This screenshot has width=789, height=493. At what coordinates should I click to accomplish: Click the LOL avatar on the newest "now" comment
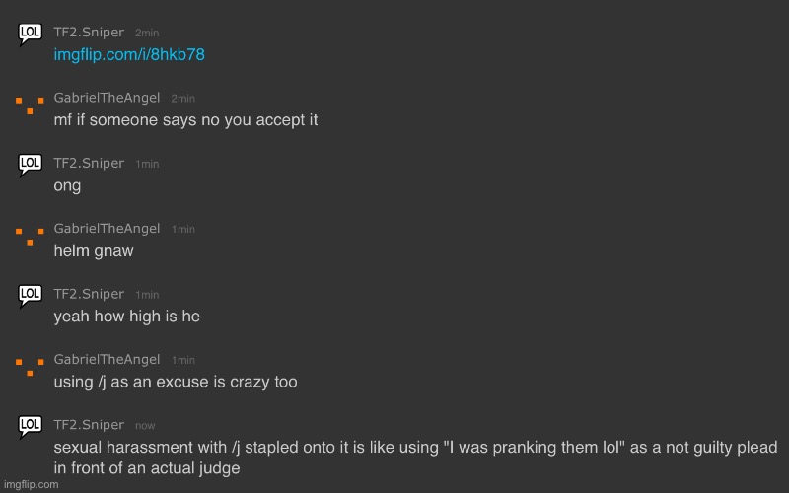coord(30,426)
